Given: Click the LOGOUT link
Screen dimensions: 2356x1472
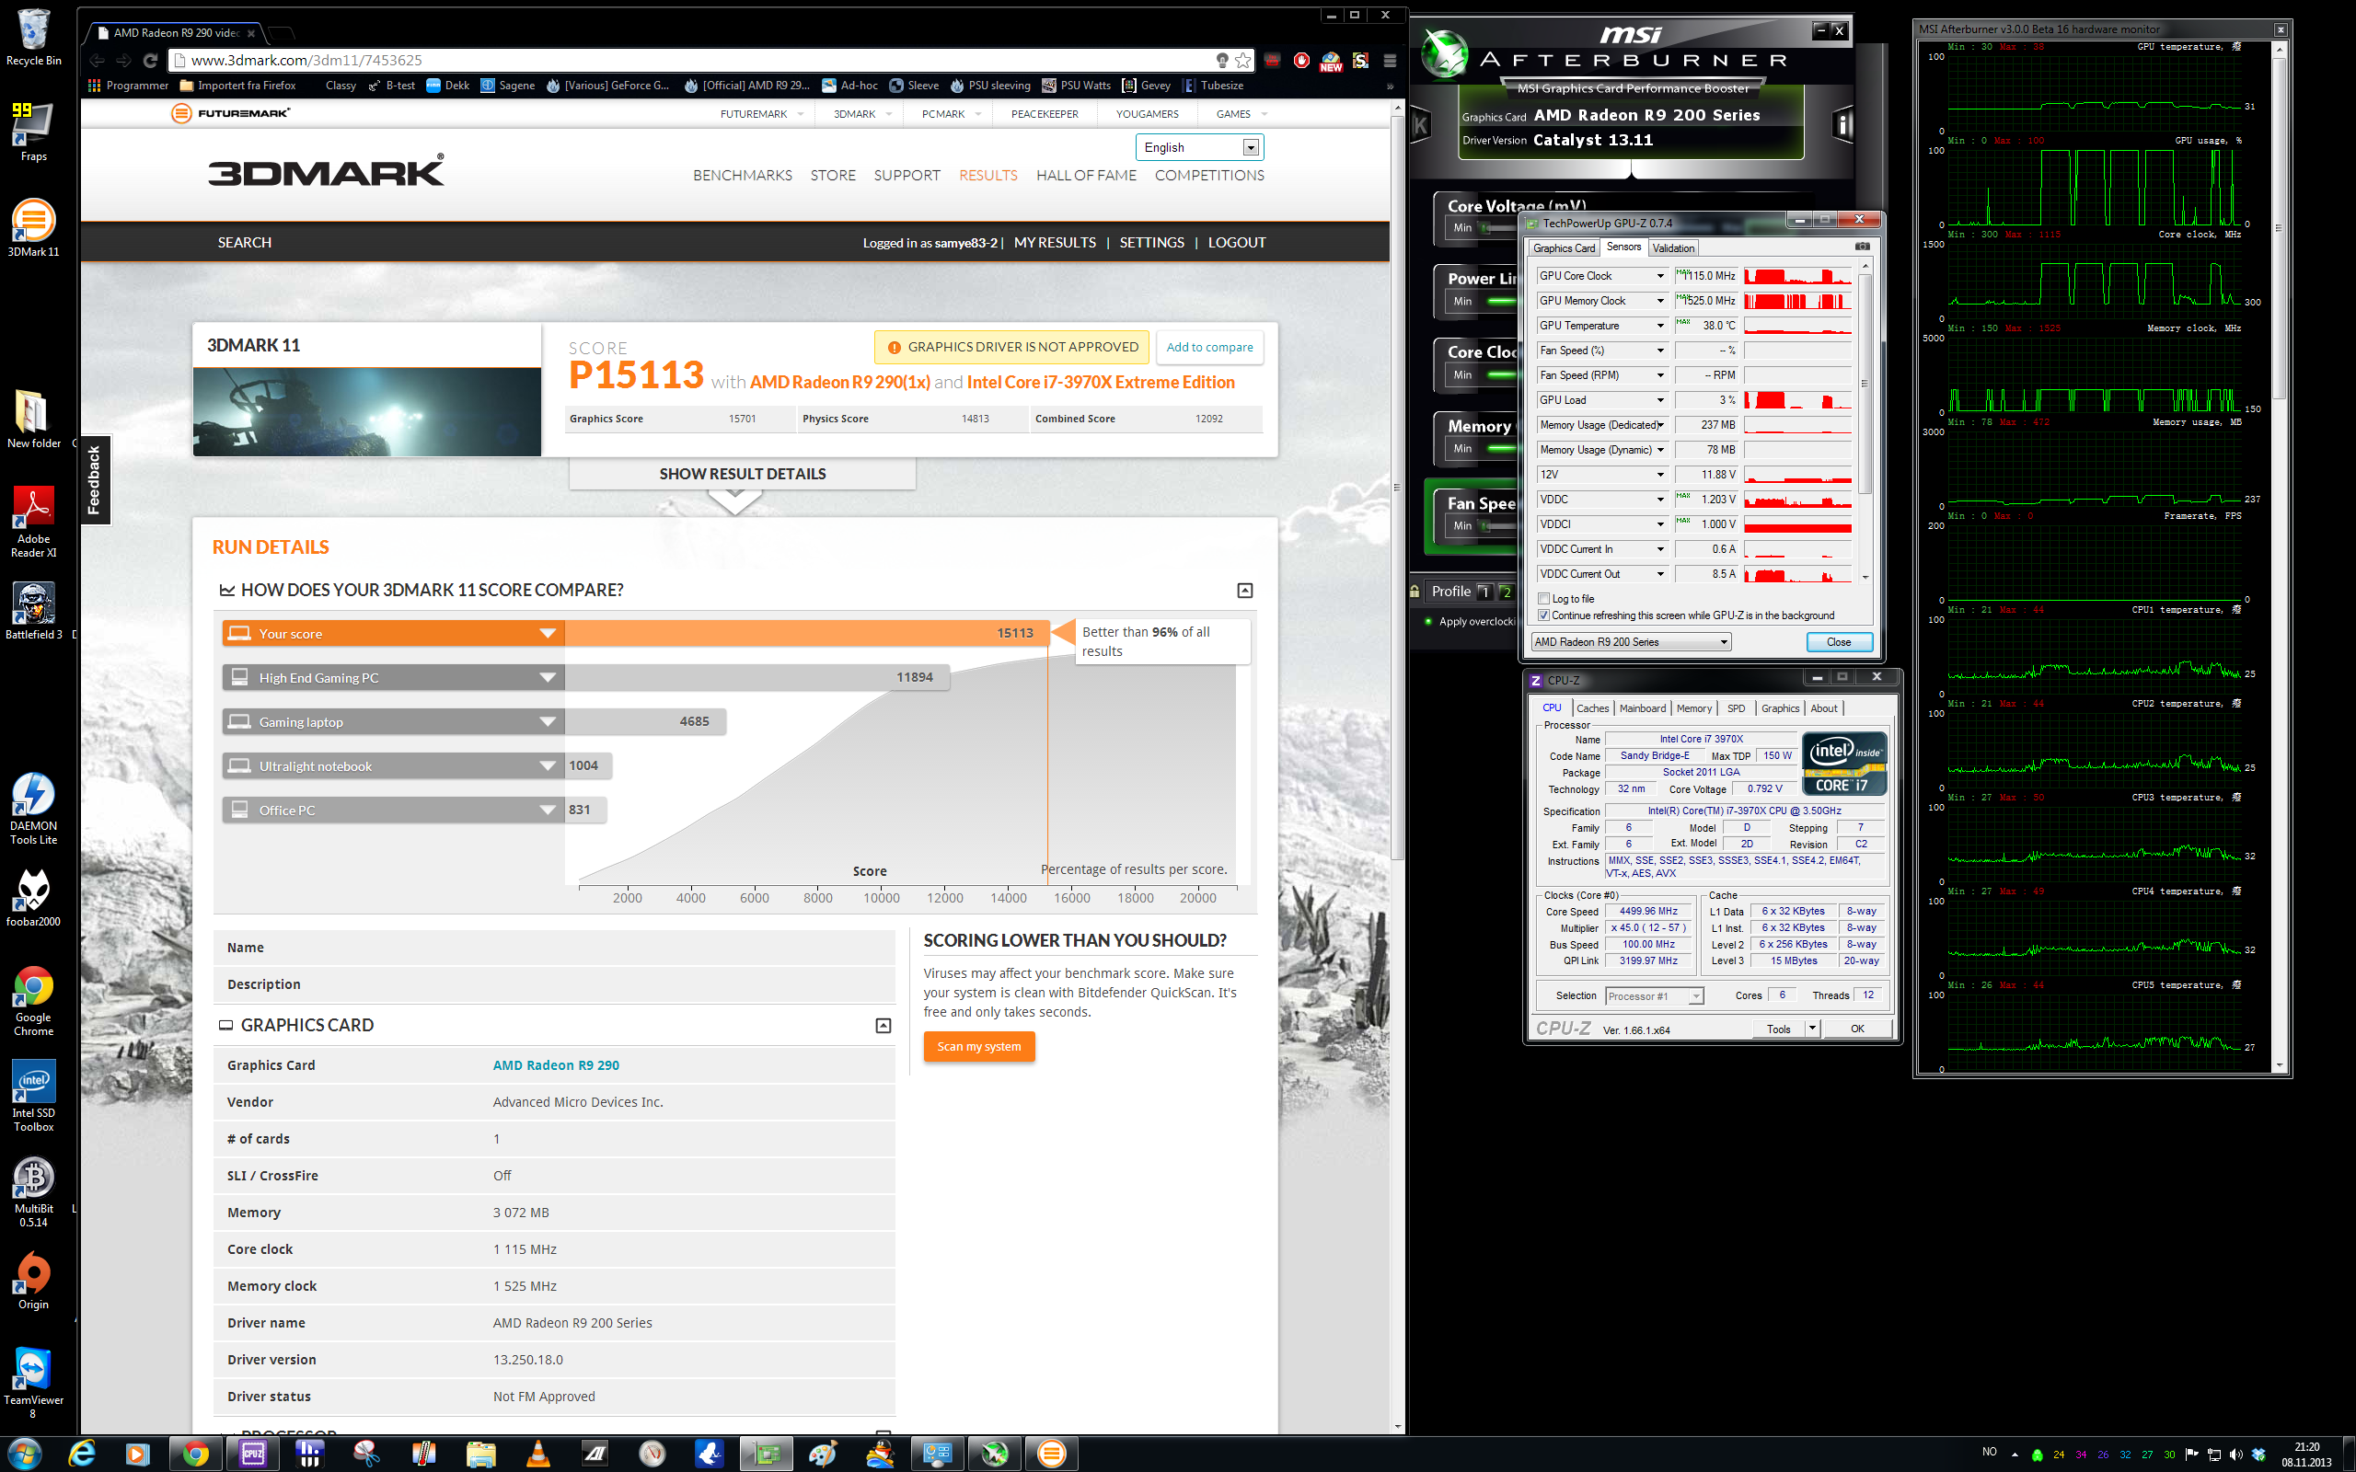Looking at the screenshot, I should [1236, 242].
